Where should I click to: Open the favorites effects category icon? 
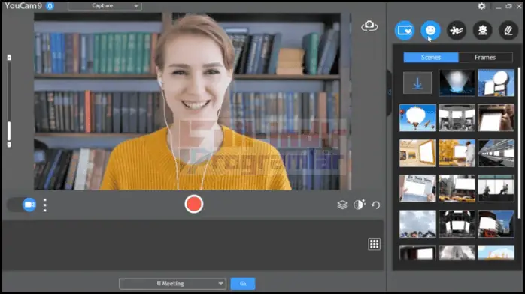coord(405,31)
